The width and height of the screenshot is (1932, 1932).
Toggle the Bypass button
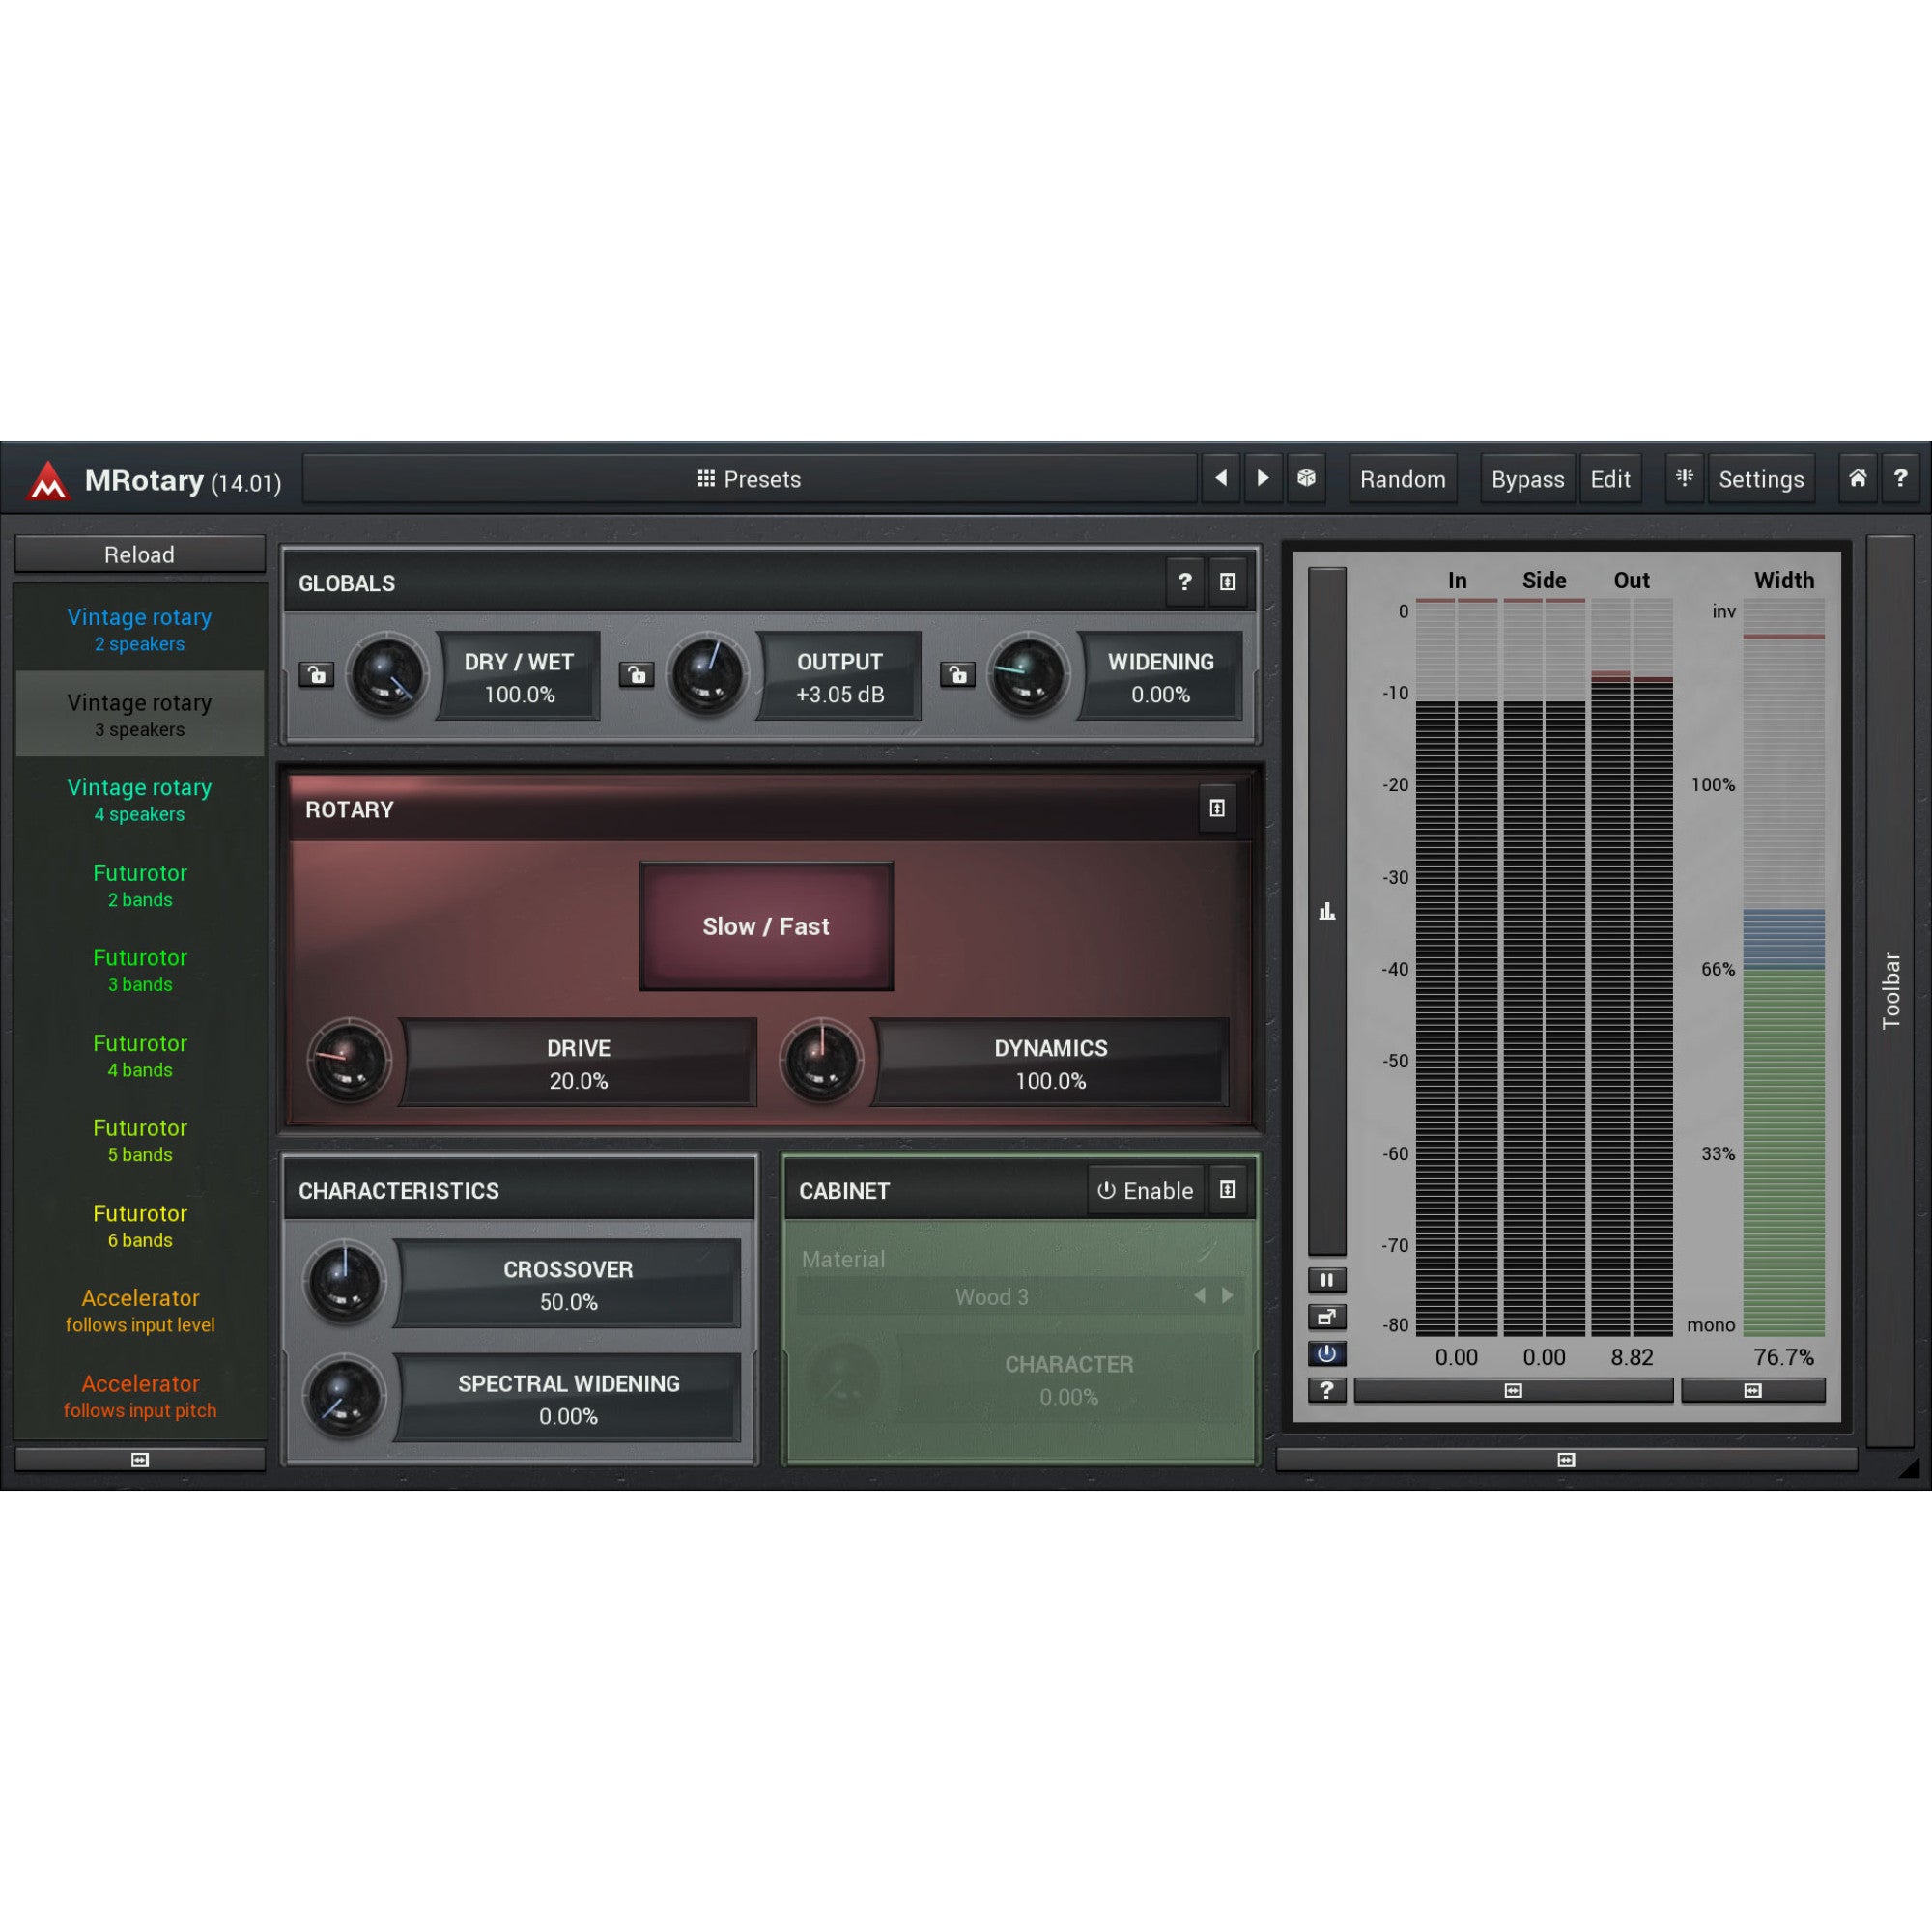pos(1527,480)
